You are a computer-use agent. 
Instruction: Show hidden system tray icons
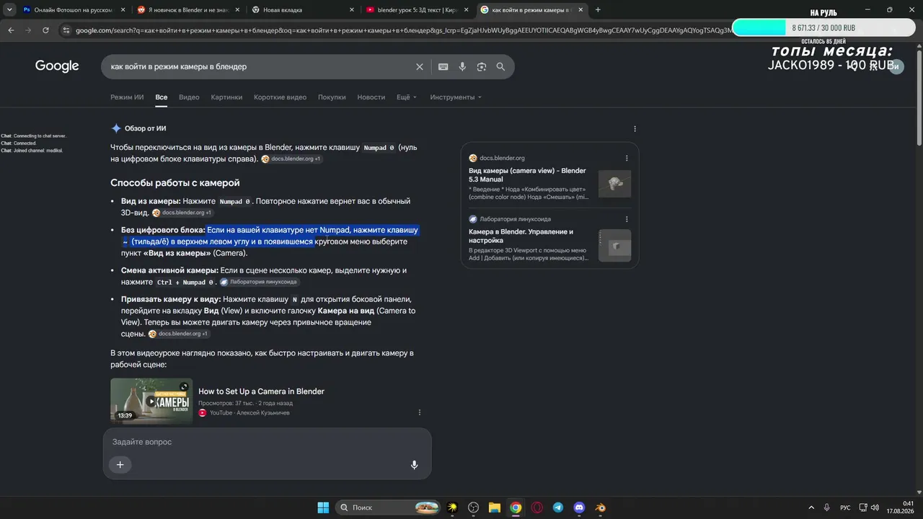(811, 507)
